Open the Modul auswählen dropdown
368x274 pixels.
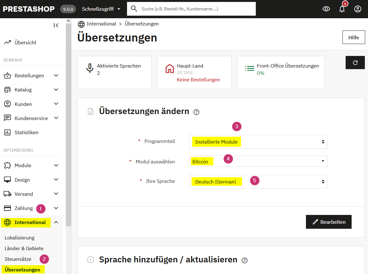(258, 162)
